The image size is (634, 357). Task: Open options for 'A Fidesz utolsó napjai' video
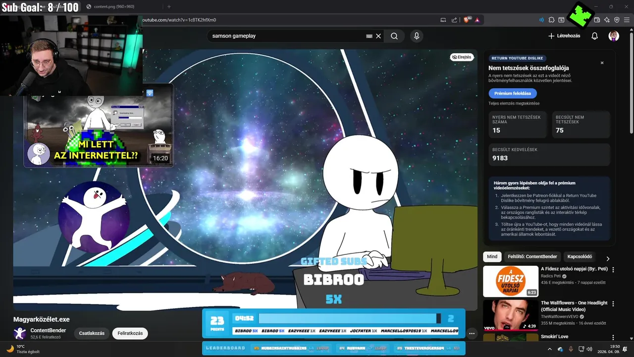pyautogui.click(x=613, y=270)
